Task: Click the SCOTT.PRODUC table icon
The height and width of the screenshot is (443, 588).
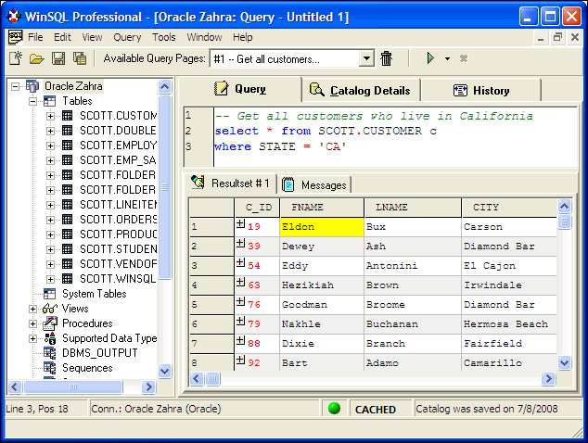Action: (67, 234)
